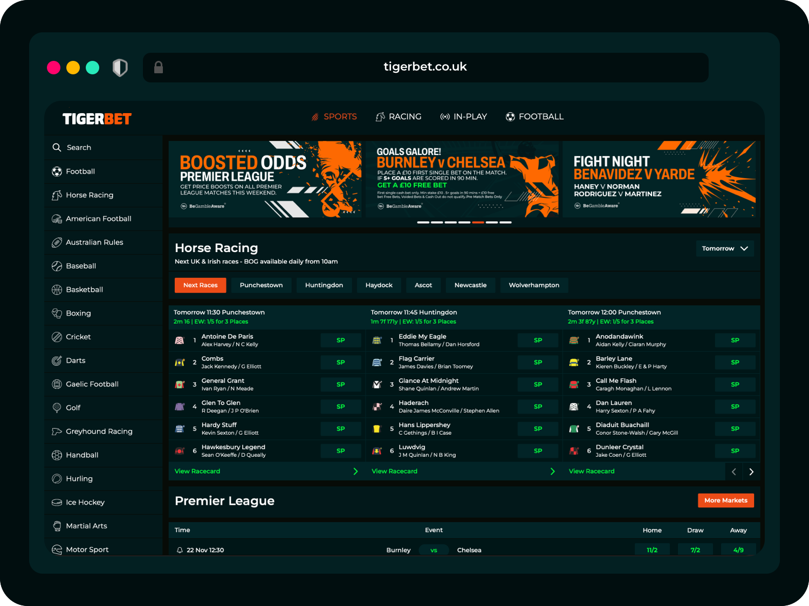The width and height of the screenshot is (809, 606).
Task: Click the More Markets button
Action: point(725,500)
